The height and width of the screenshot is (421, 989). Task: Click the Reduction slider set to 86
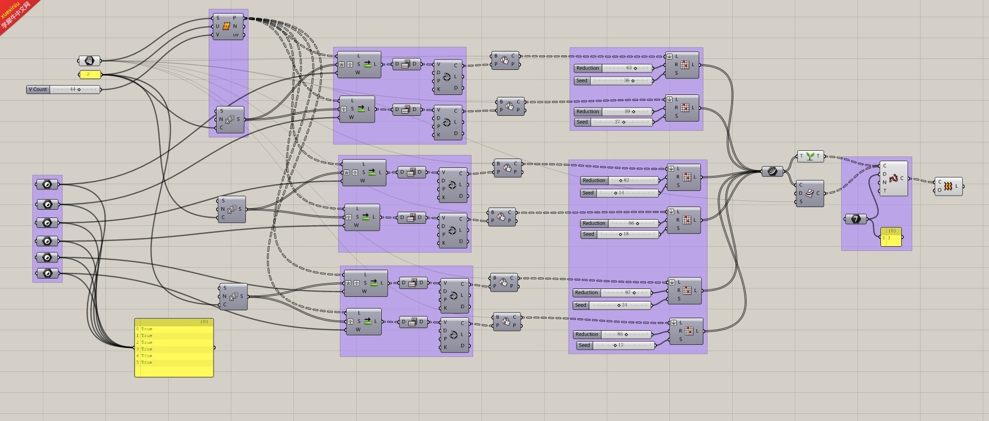[620, 223]
